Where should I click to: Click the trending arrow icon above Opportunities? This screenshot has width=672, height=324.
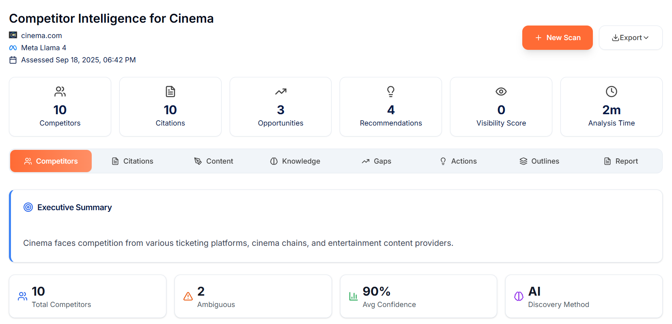coord(280,92)
